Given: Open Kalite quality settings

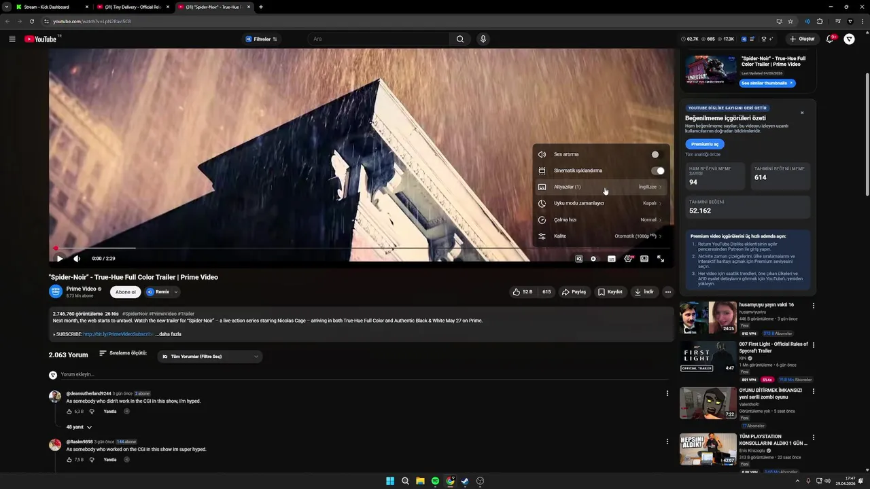Looking at the screenshot, I should (601, 236).
